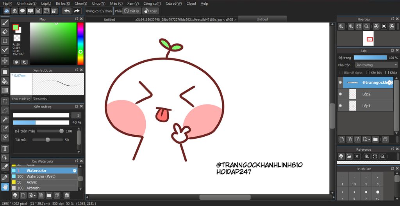Click the green foreground color swatch

(16, 27)
